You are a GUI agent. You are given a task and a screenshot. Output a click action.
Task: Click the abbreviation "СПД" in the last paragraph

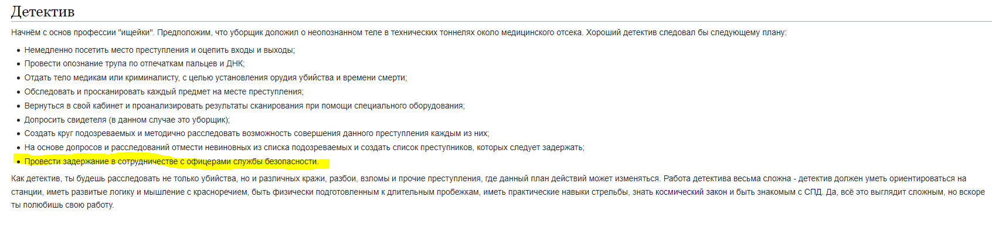point(813,192)
